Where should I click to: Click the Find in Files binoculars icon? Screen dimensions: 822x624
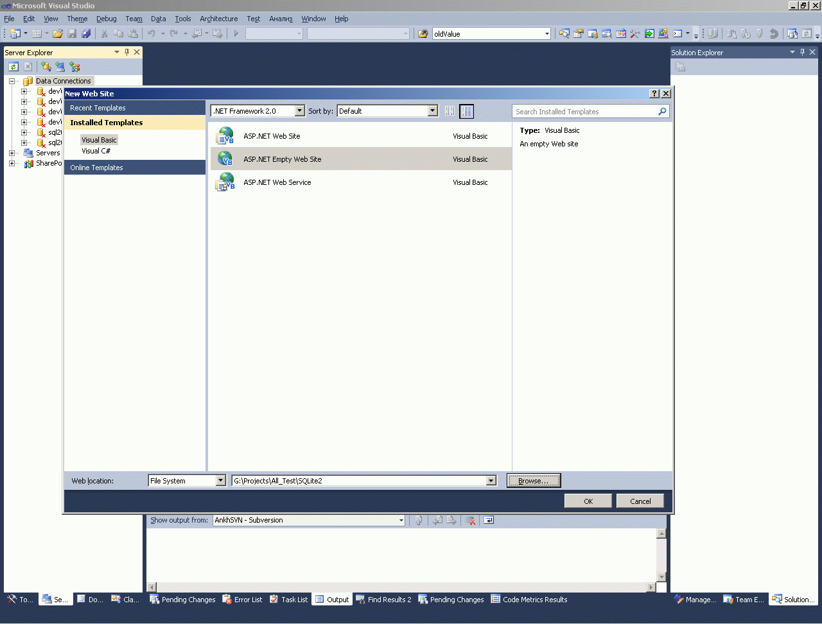tap(423, 33)
